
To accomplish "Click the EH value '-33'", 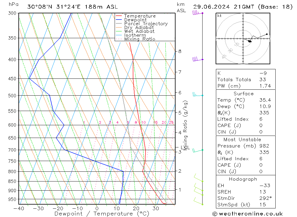I will (265, 185).
